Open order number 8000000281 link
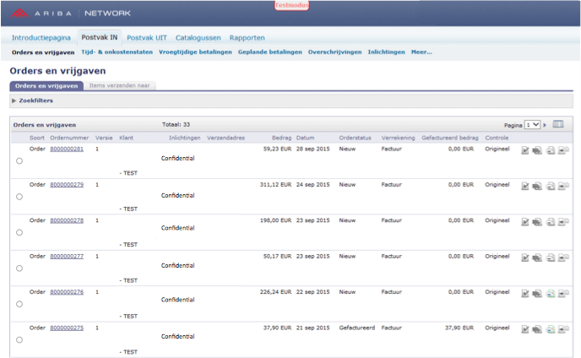The image size is (581, 358). pyautogui.click(x=67, y=149)
